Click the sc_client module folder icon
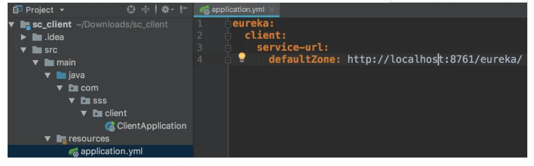This screenshot has width=534, height=166. pyautogui.click(x=25, y=25)
